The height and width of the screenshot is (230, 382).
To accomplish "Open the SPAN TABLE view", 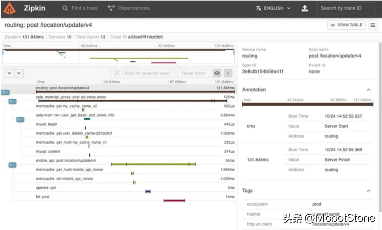I will pyautogui.click(x=346, y=25).
